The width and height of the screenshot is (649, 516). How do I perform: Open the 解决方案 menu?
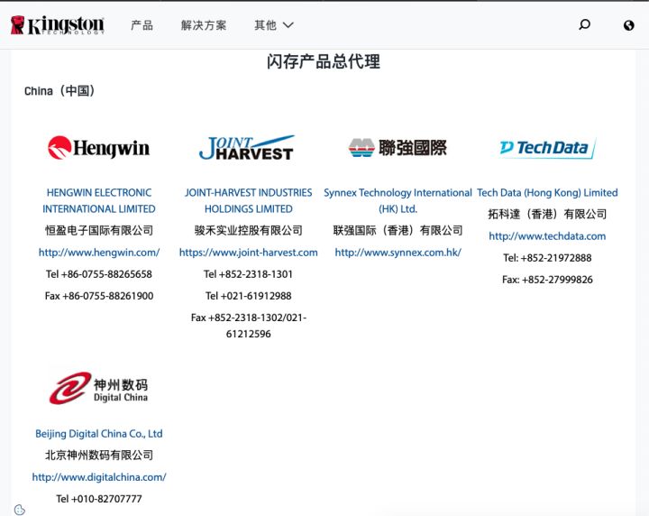[204, 25]
